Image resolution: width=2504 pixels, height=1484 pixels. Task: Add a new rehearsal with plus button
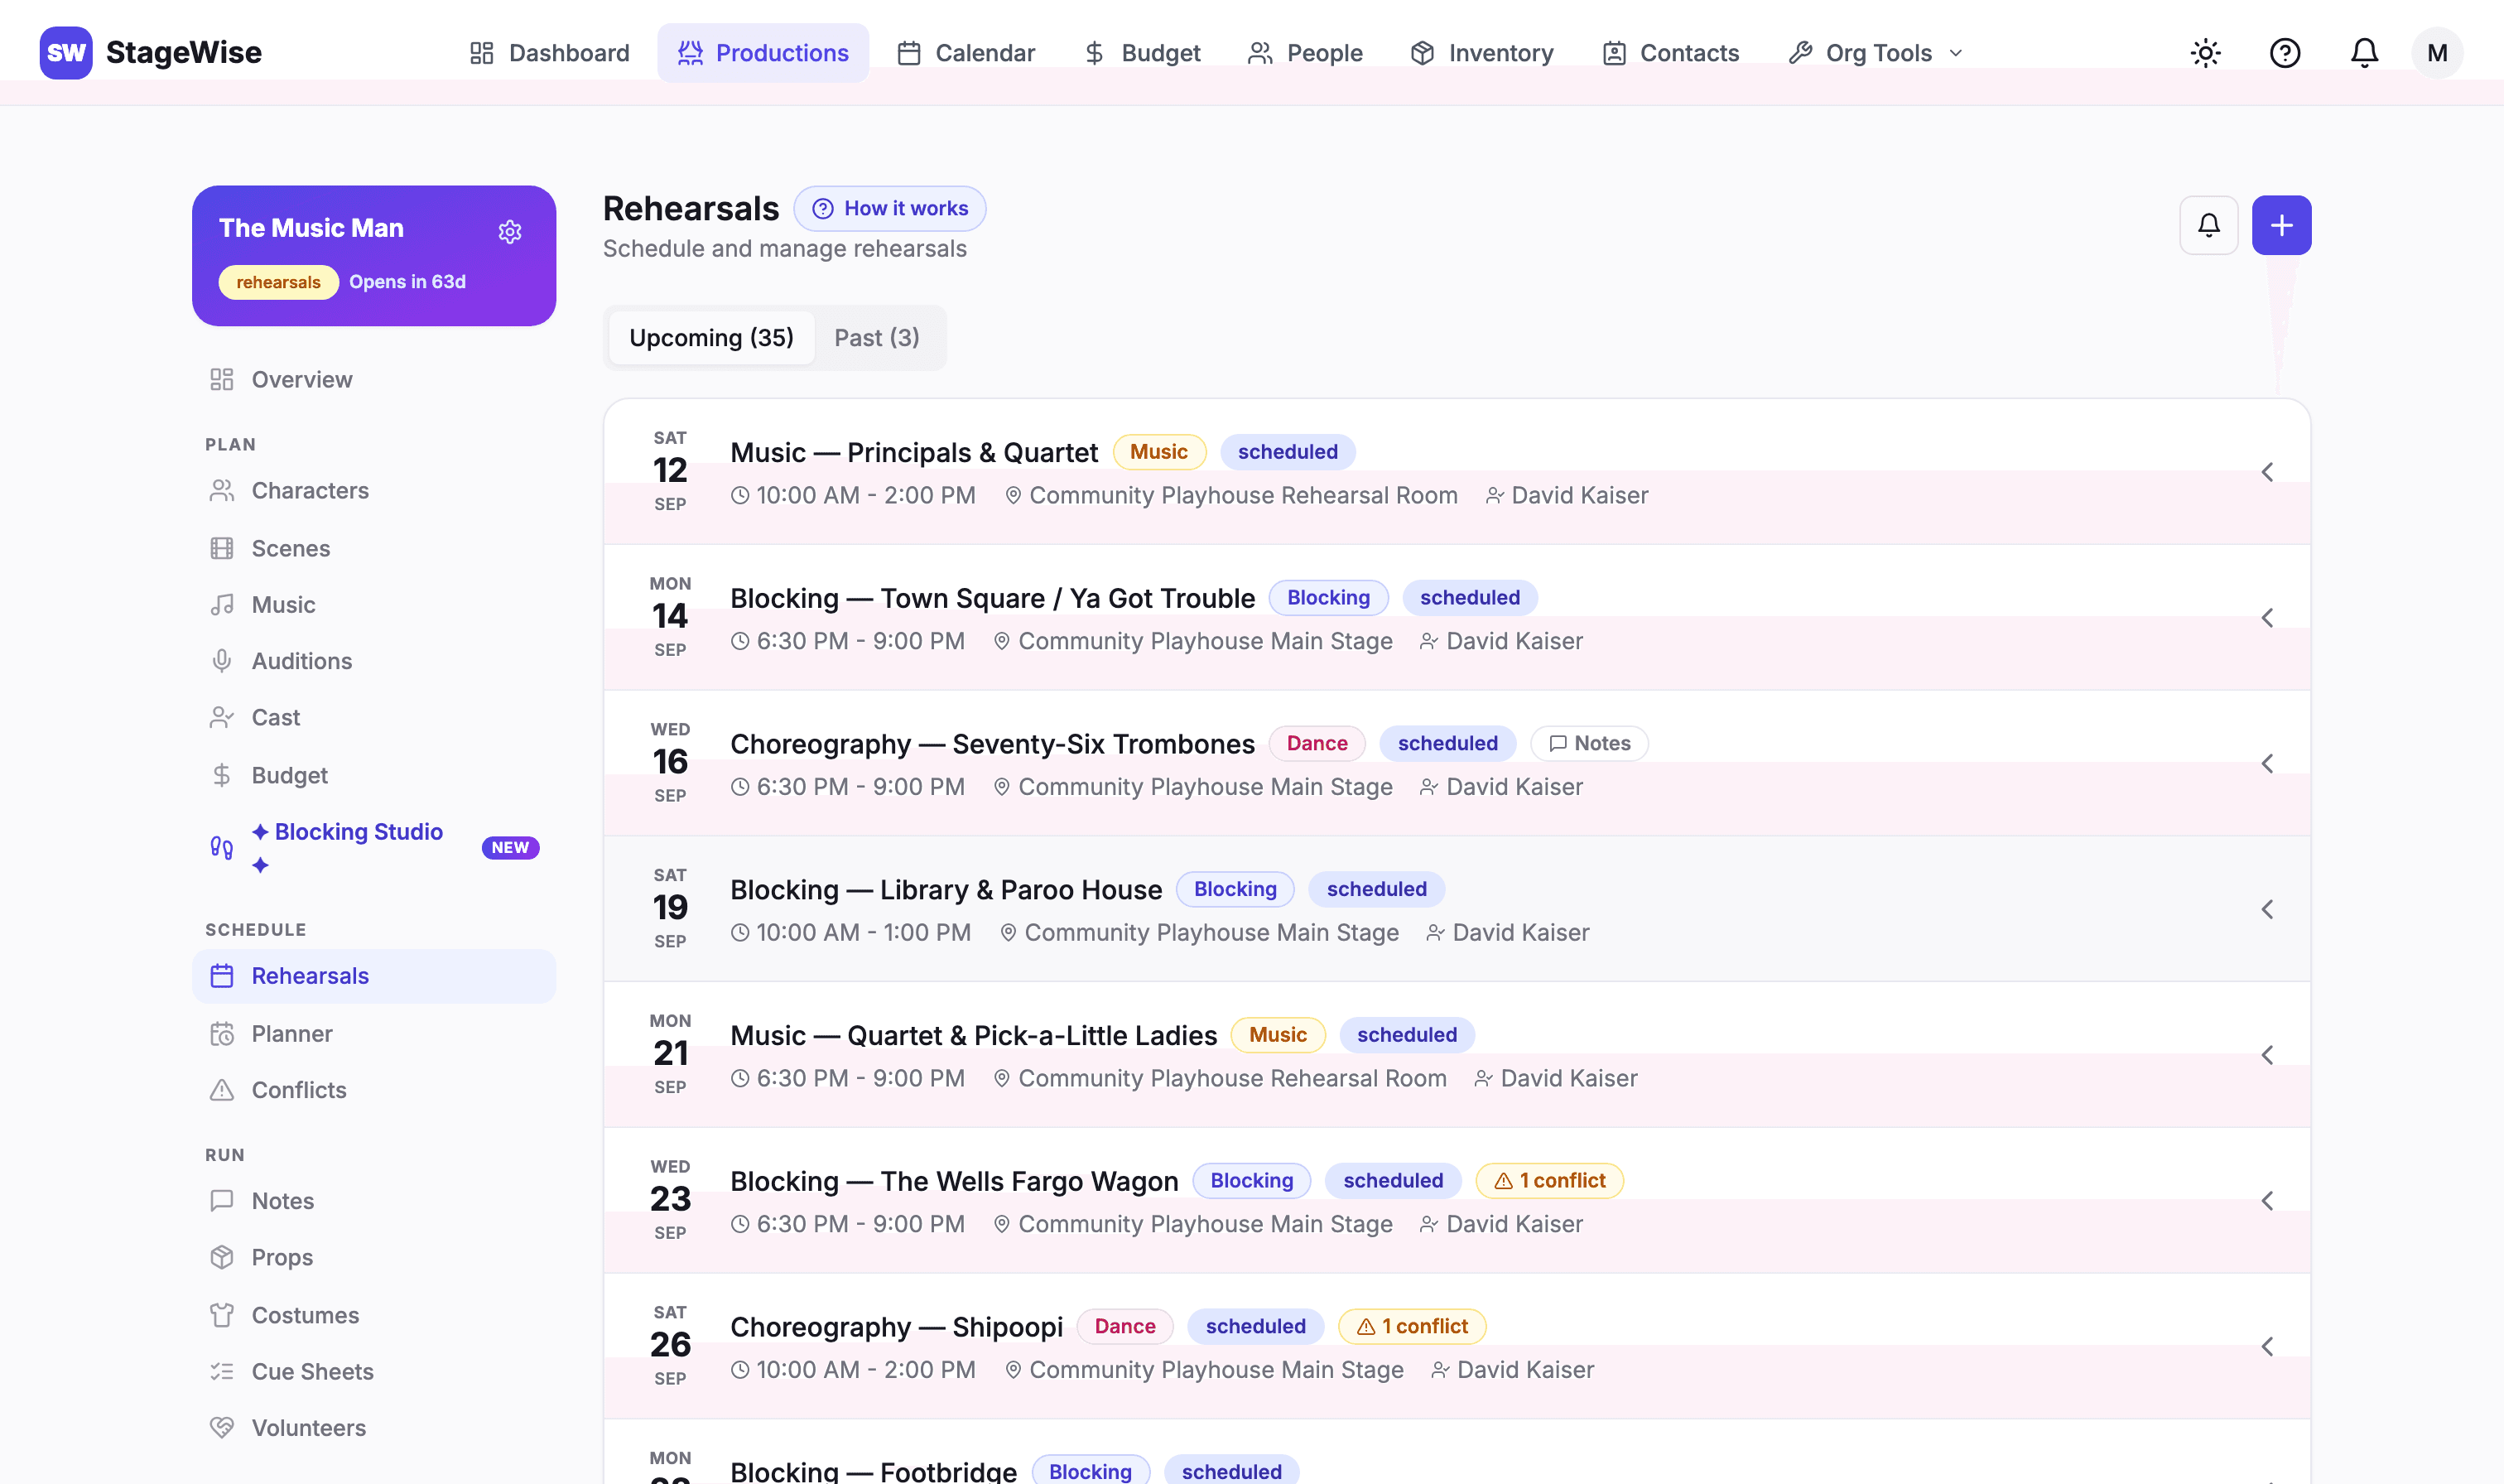click(x=2281, y=225)
